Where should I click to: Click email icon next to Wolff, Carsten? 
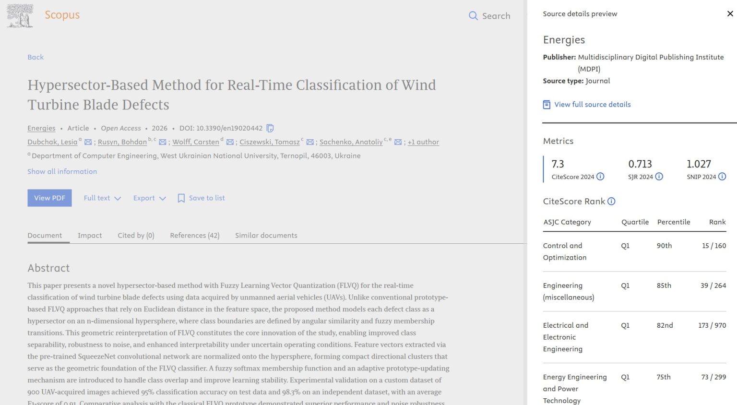[230, 142]
